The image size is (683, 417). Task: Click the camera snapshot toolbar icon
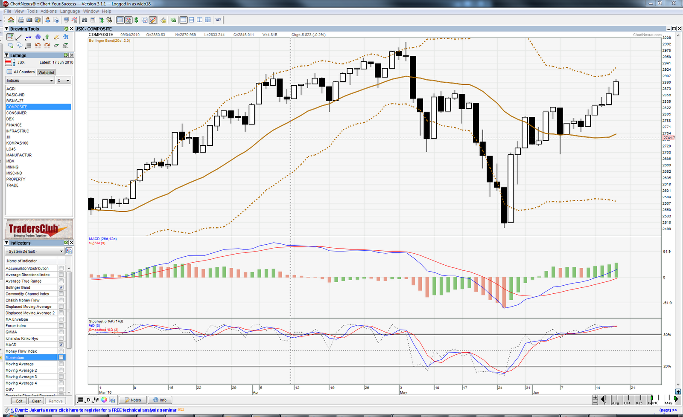coord(29,20)
